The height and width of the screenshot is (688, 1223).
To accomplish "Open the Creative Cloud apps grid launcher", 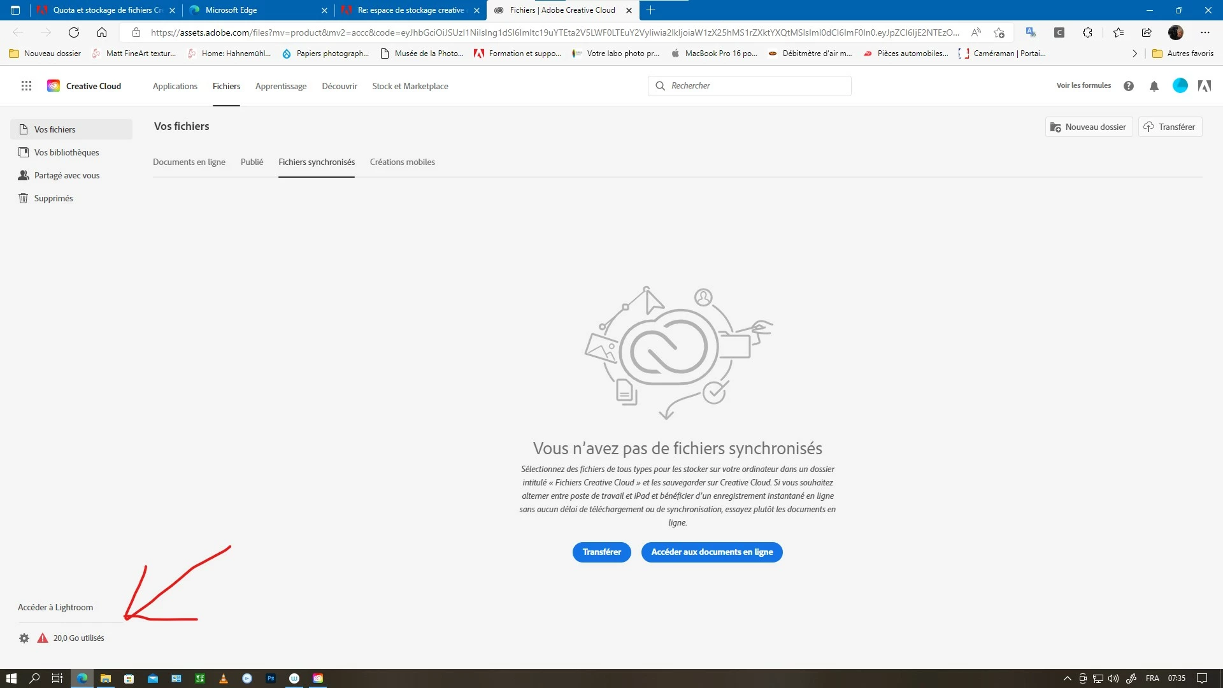I will click(x=26, y=86).
